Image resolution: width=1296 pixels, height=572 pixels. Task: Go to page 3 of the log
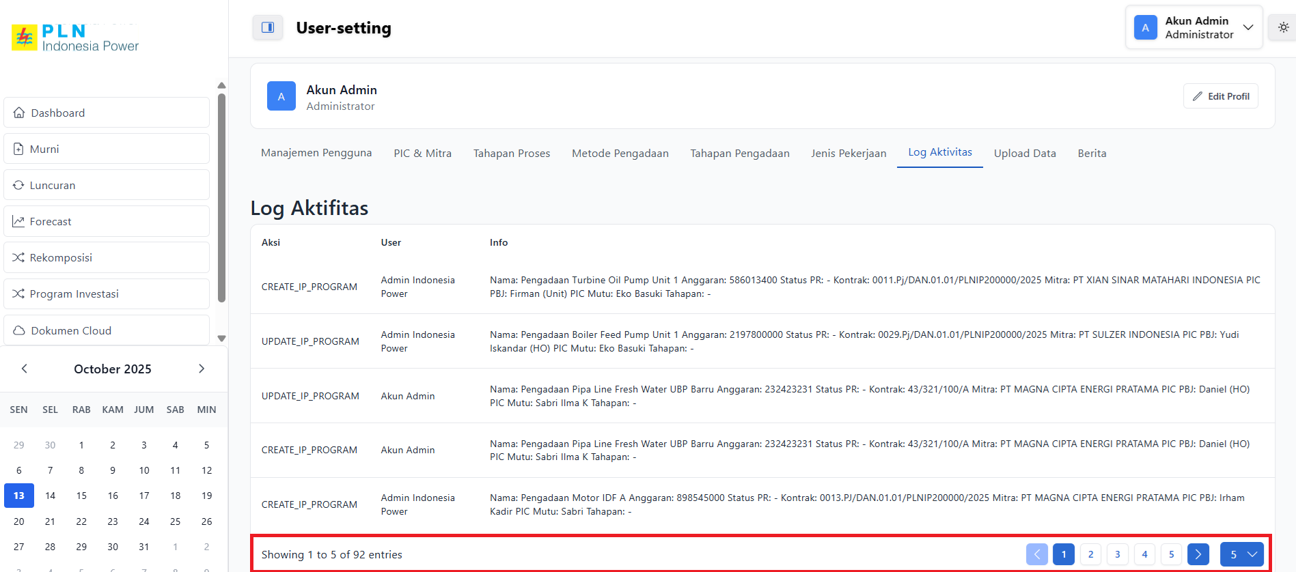(x=1117, y=554)
